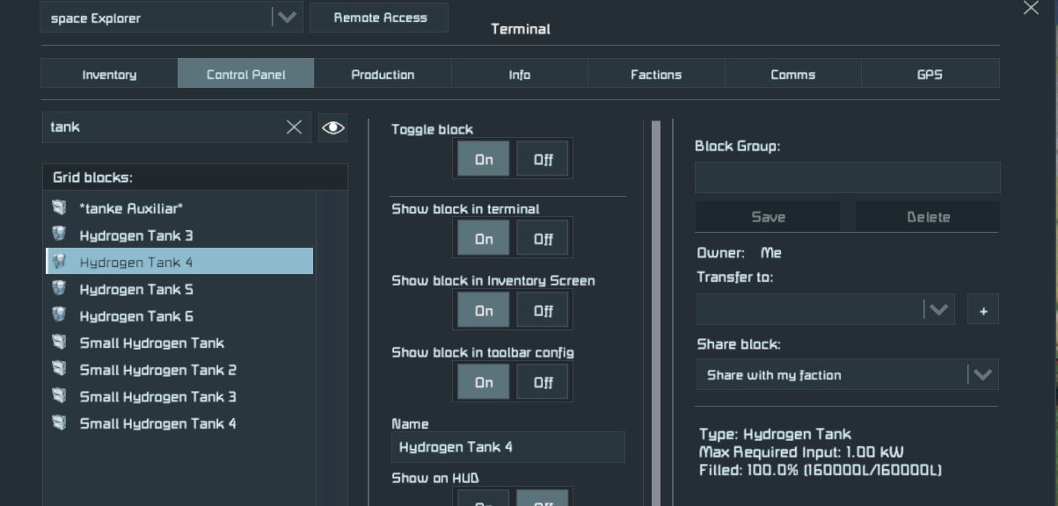Switch to the Production tab

pos(383,75)
